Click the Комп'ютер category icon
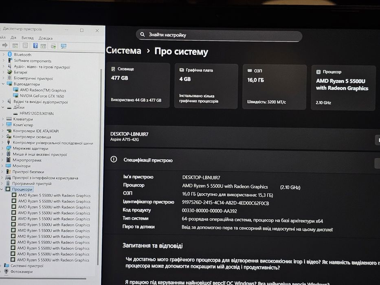 [9, 125]
